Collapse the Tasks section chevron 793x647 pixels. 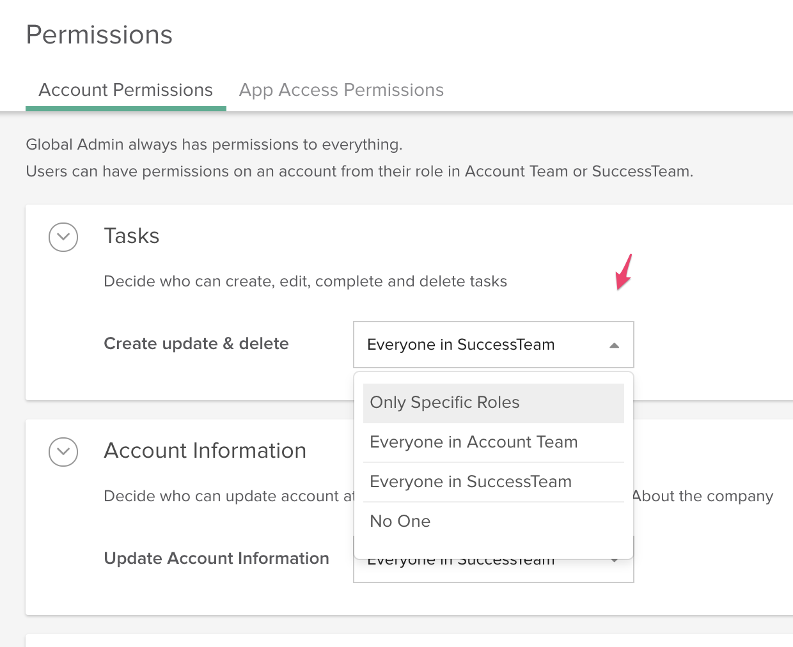(x=63, y=237)
